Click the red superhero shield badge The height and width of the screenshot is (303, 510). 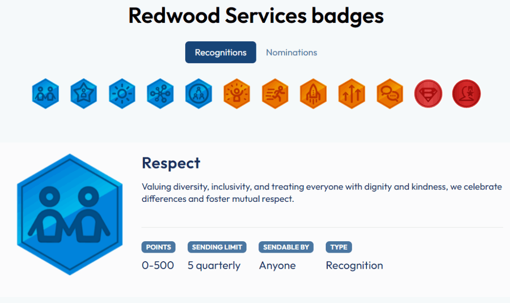pyautogui.click(x=428, y=94)
